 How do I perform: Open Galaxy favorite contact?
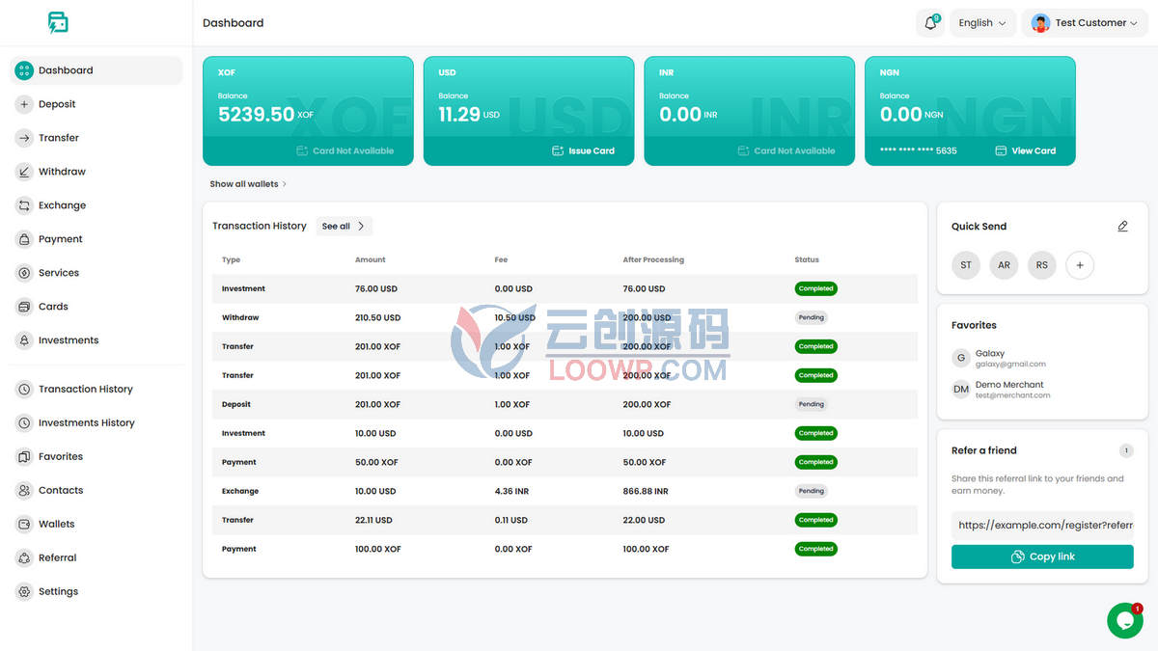coord(999,359)
